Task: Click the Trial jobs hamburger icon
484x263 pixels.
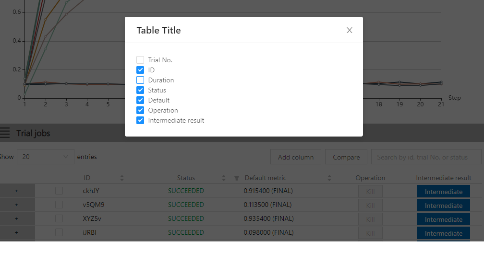Action: pyautogui.click(x=5, y=133)
